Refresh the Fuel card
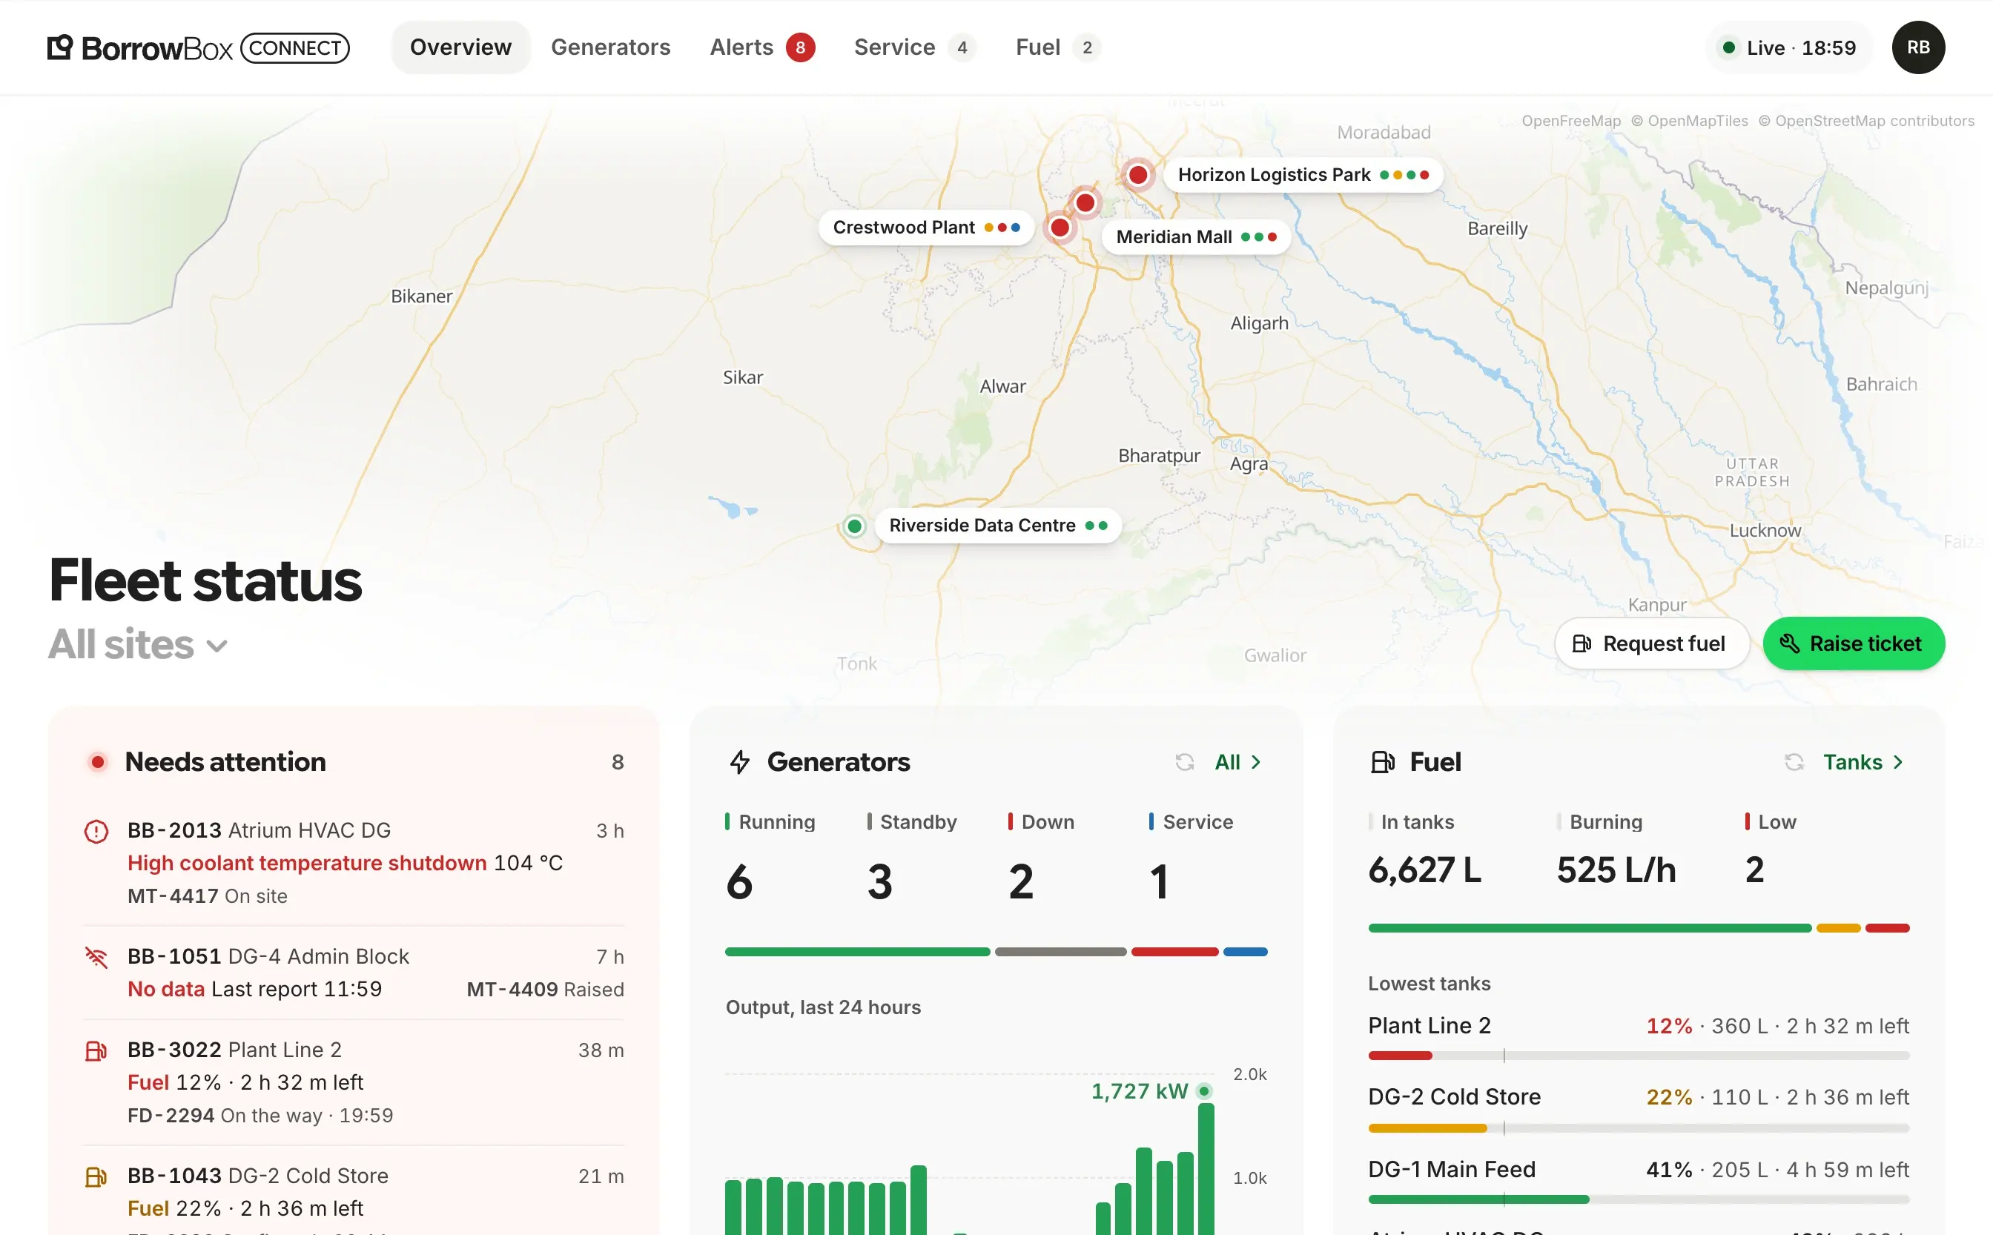The image size is (1993, 1235). (1794, 762)
